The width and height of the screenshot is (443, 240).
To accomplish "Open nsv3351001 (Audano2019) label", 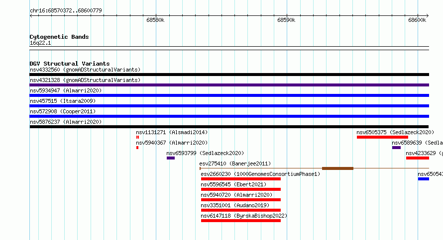I will click(235, 205).
